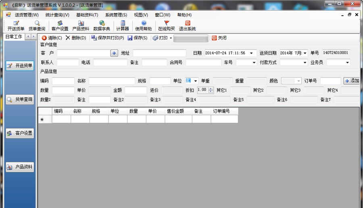This screenshot has width=363, height=208.
Task: Minimize the inner child window
Action: [x=342, y=15]
